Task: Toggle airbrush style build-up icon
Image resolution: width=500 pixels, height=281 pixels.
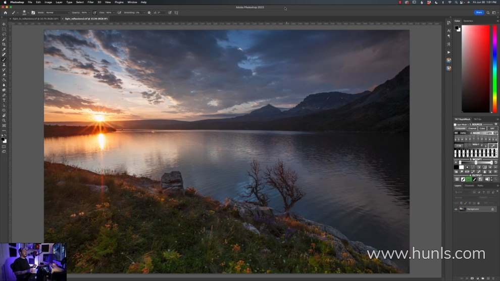Action: pos(119,13)
